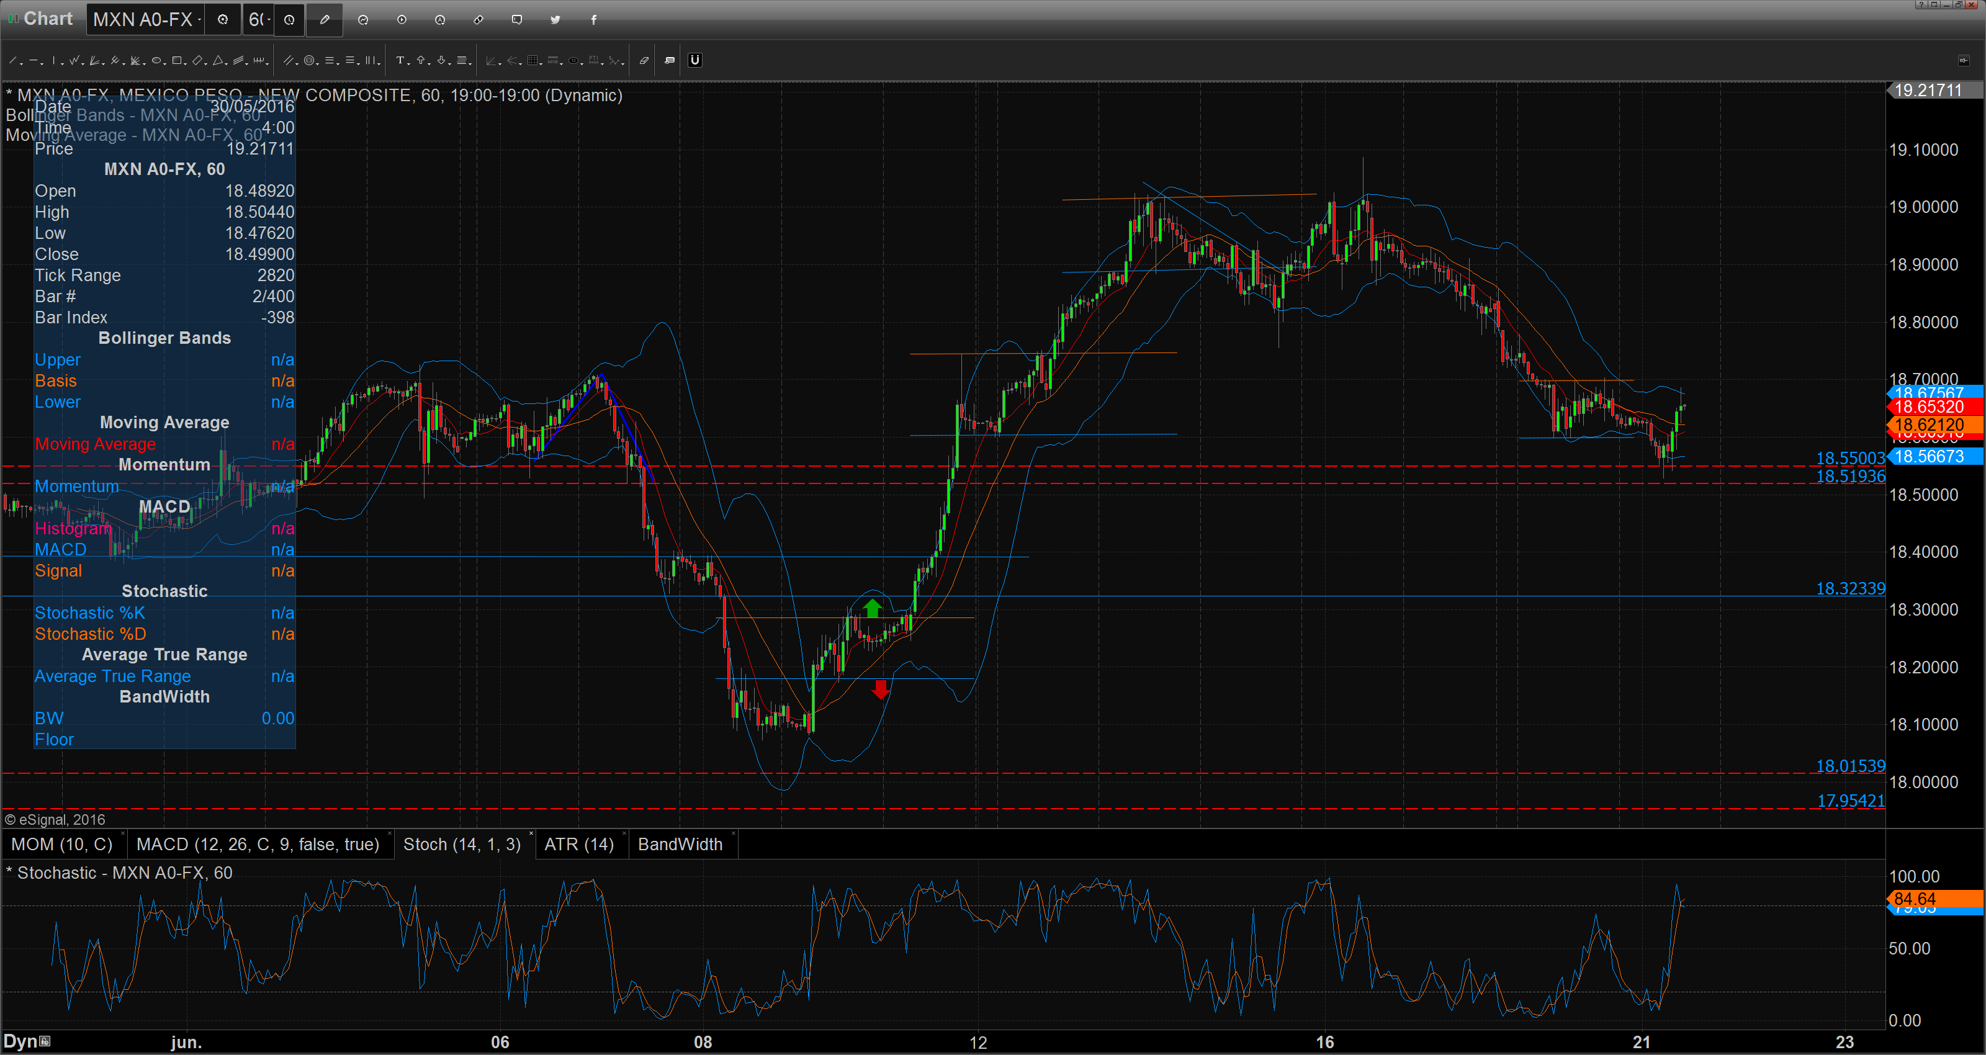Select the vertical line drawing tool

coord(54,60)
